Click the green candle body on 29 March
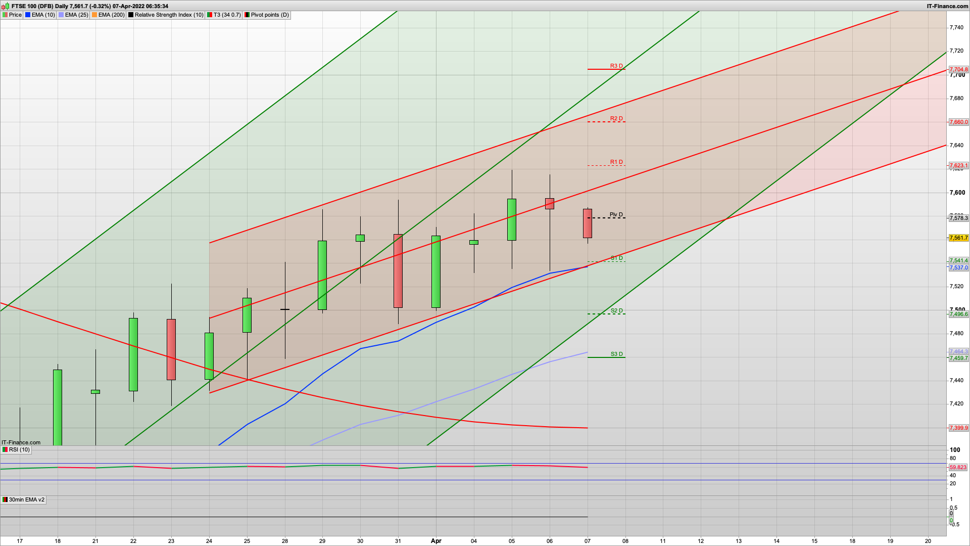The image size is (970, 546). pos(322,275)
